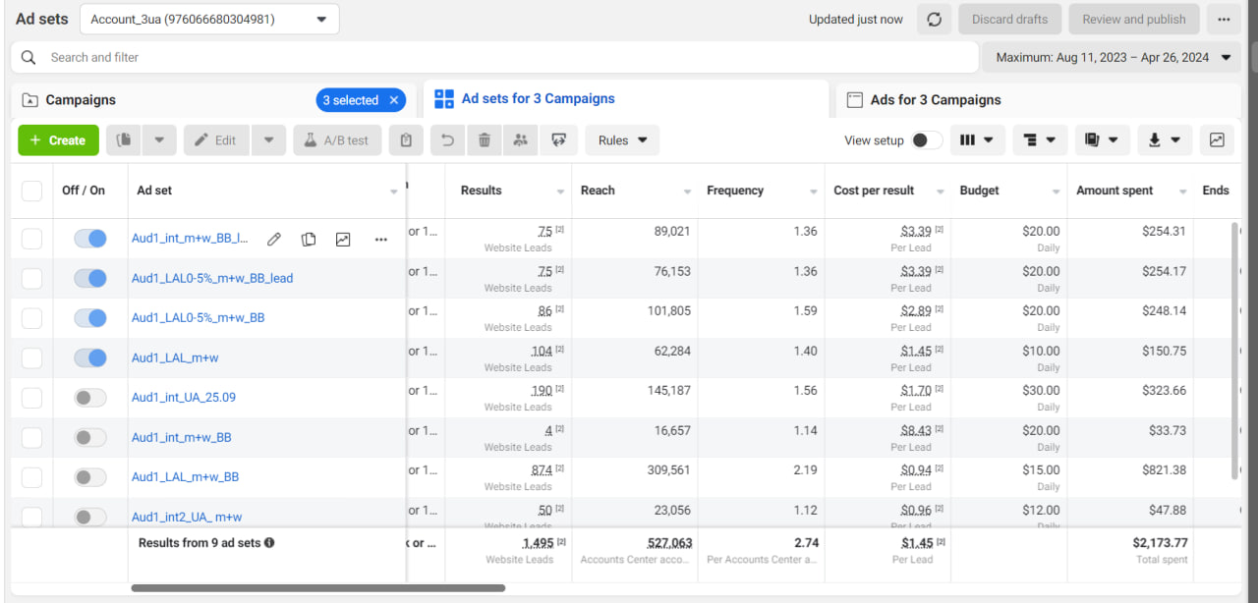Open the Aud1_LAL_m+w ad set link
The width and height of the screenshot is (1258, 603).
175,358
